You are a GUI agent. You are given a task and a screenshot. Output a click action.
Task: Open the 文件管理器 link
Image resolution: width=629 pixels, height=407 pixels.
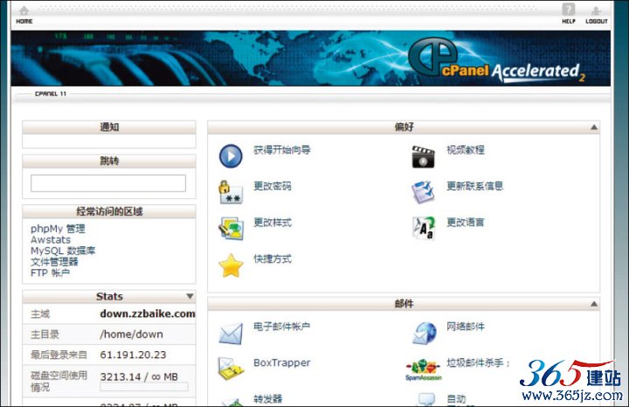coord(54,262)
